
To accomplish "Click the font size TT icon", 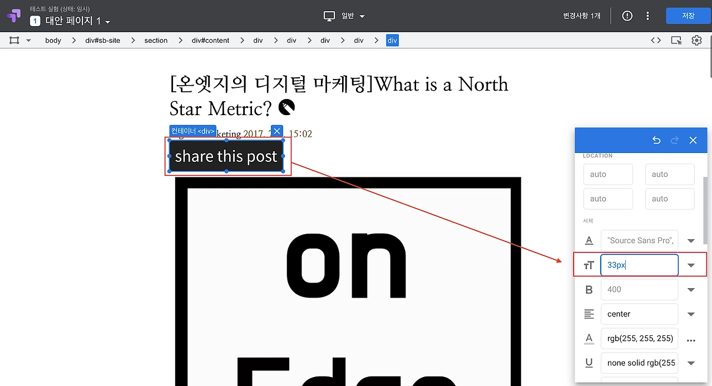I will [589, 265].
